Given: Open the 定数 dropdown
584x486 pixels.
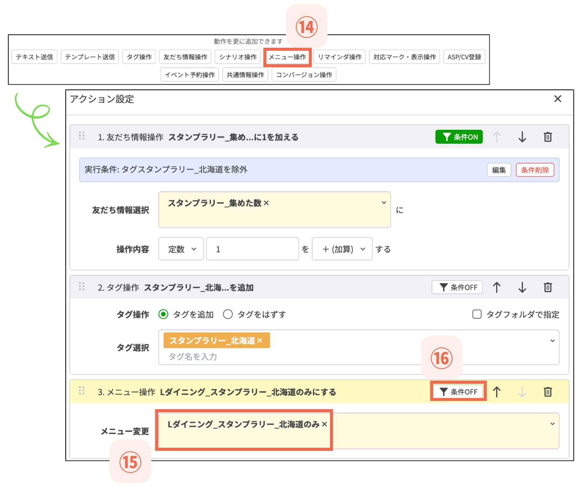Looking at the screenshot, I should point(181,249).
